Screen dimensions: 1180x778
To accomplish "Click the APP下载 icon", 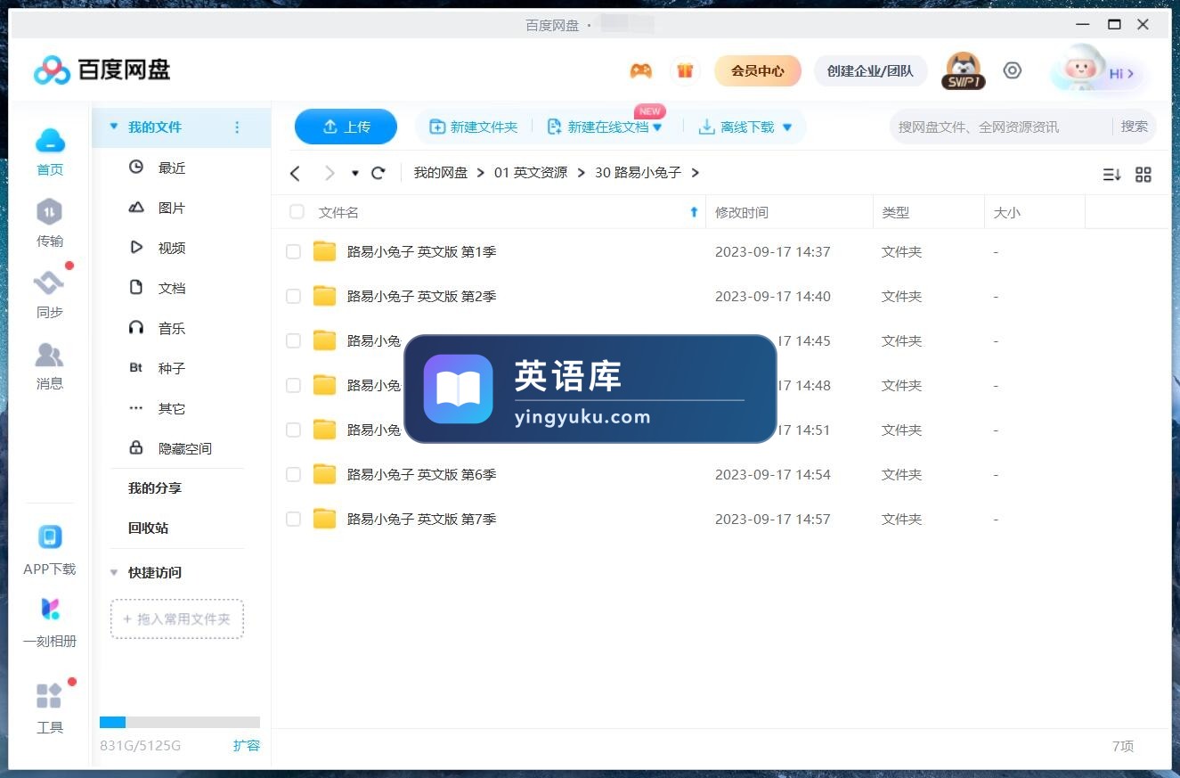I will 50,536.
